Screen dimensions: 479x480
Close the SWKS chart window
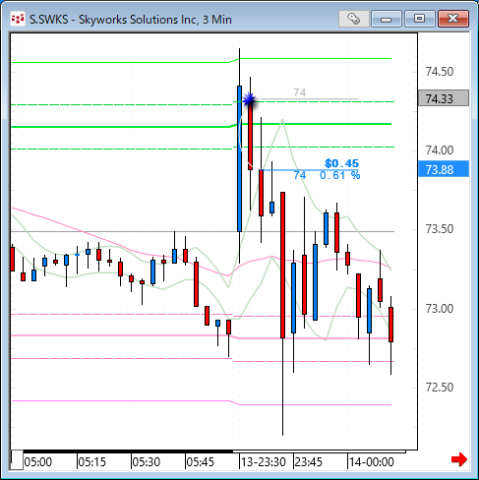453,19
